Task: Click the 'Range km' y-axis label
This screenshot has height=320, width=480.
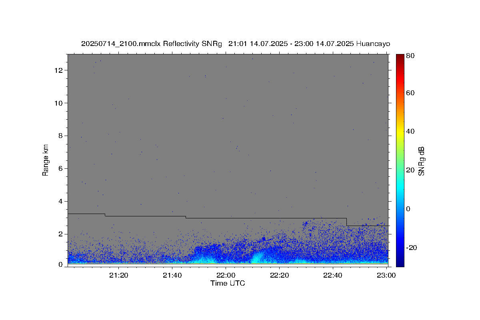Action: (x=46, y=160)
